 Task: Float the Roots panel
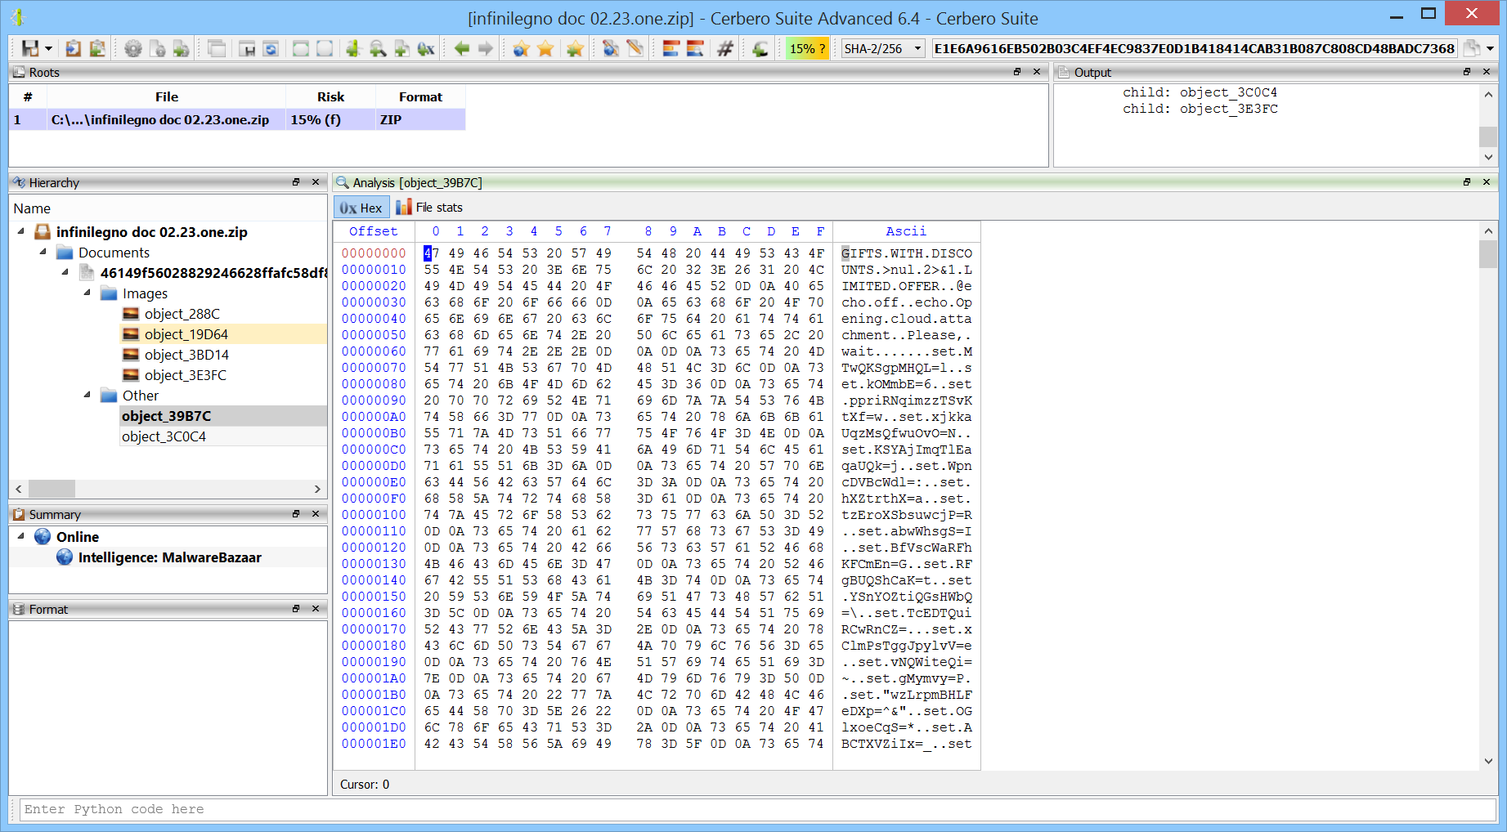click(1017, 72)
